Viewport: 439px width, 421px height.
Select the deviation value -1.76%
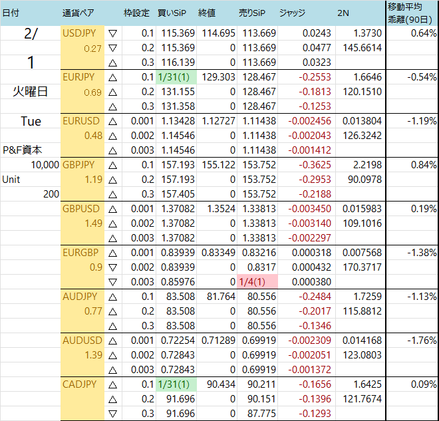(422, 341)
